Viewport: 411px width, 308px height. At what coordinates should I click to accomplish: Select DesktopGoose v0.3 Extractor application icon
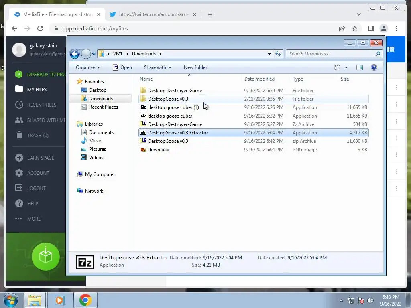pyautogui.click(x=143, y=132)
